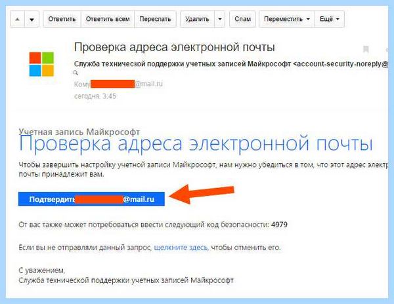Viewport: 394px width, 304px height.
Task: Click the Ответить reply button
Action: tap(62, 19)
